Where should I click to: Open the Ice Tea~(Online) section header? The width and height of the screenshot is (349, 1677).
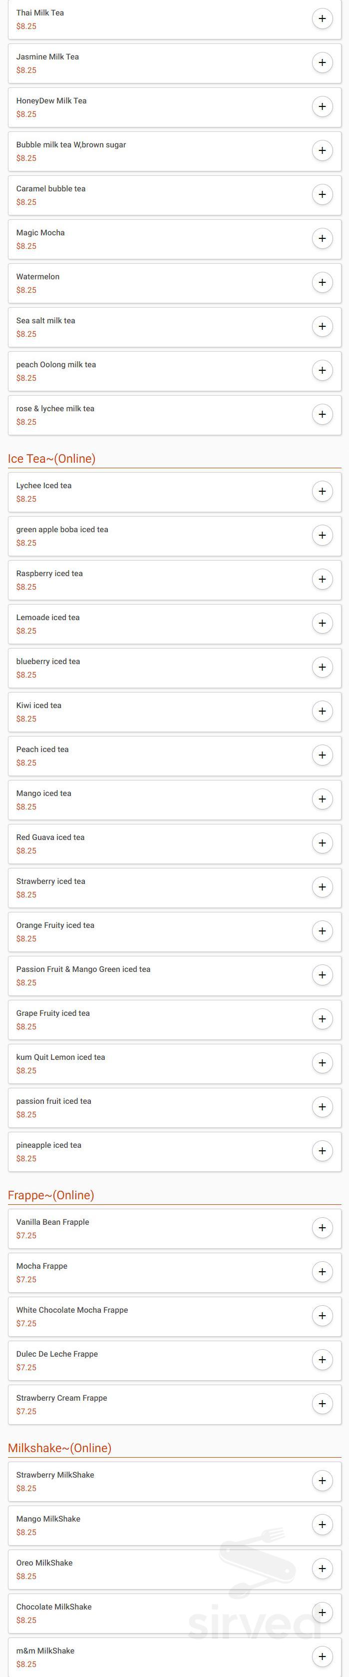coord(51,458)
